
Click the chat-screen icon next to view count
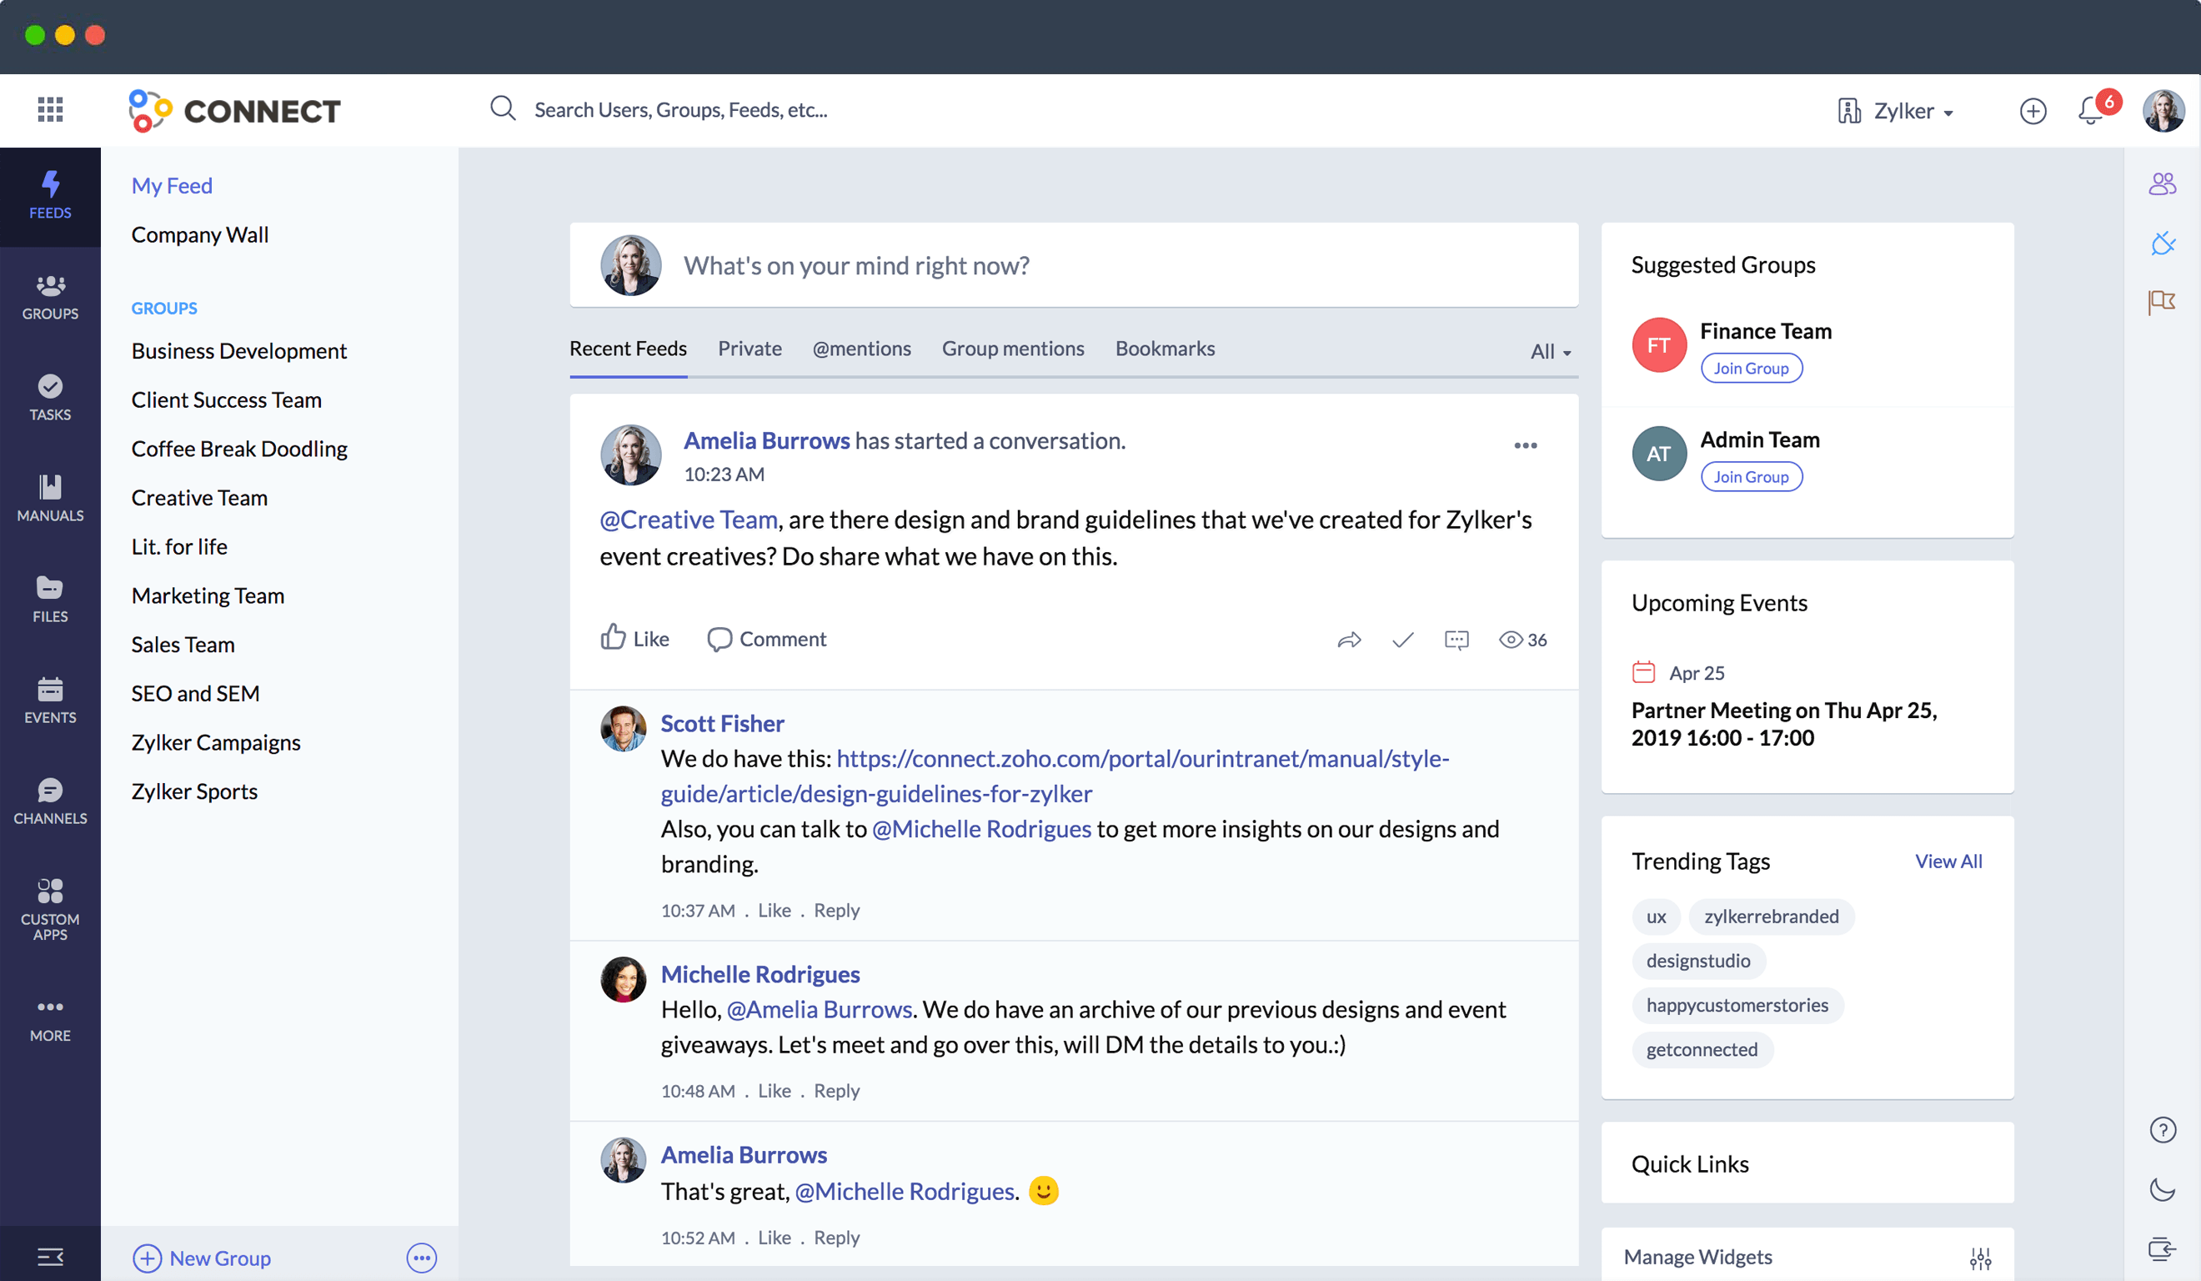tap(1456, 640)
